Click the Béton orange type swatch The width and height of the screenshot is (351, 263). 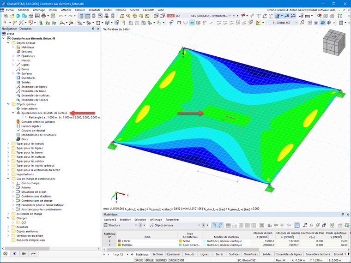[180, 241]
